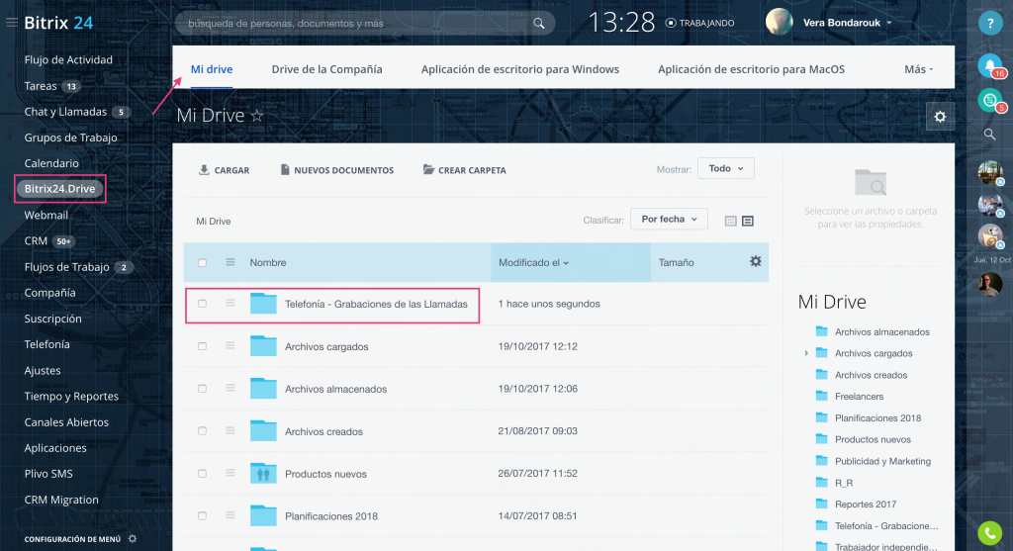This screenshot has width=1013, height=551.
Task: Check the Archivos cargados row checkbox
Action: (202, 346)
